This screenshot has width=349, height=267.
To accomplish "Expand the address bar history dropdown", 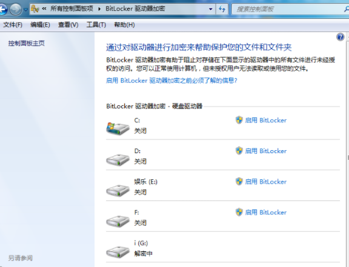I will (x=211, y=9).
